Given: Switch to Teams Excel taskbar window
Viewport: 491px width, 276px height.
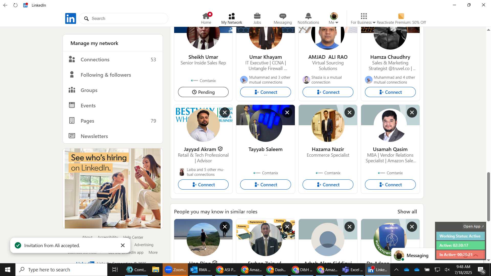Looking at the screenshot, I should tap(353, 270).
